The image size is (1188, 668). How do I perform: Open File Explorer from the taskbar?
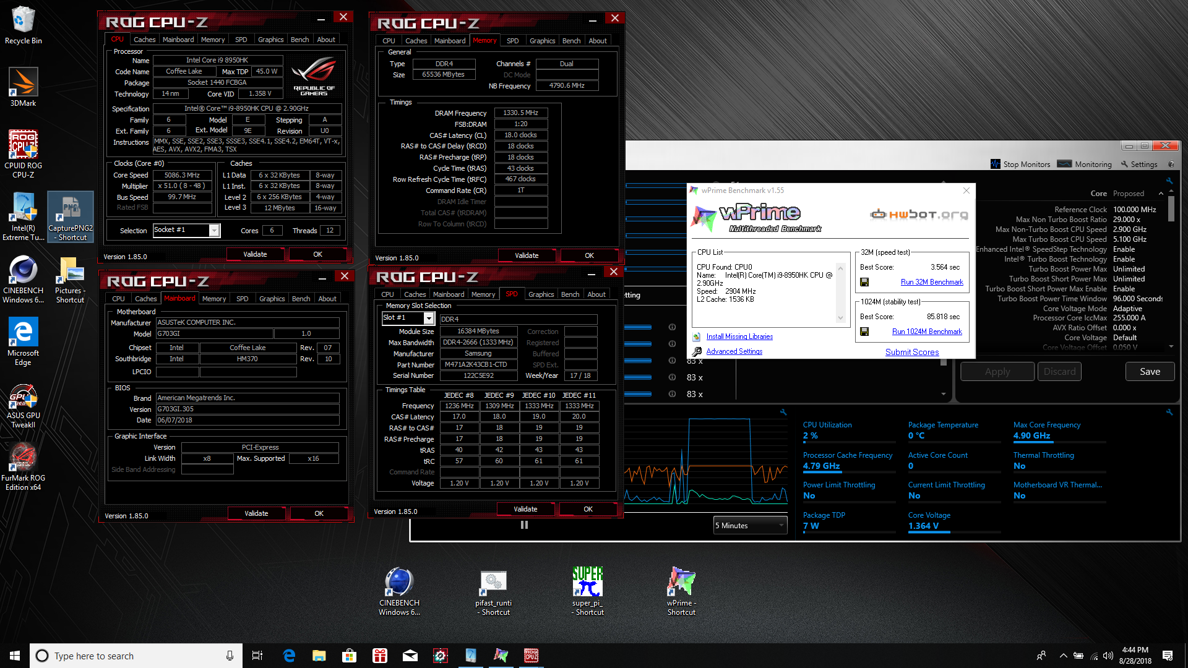[319, 655]
